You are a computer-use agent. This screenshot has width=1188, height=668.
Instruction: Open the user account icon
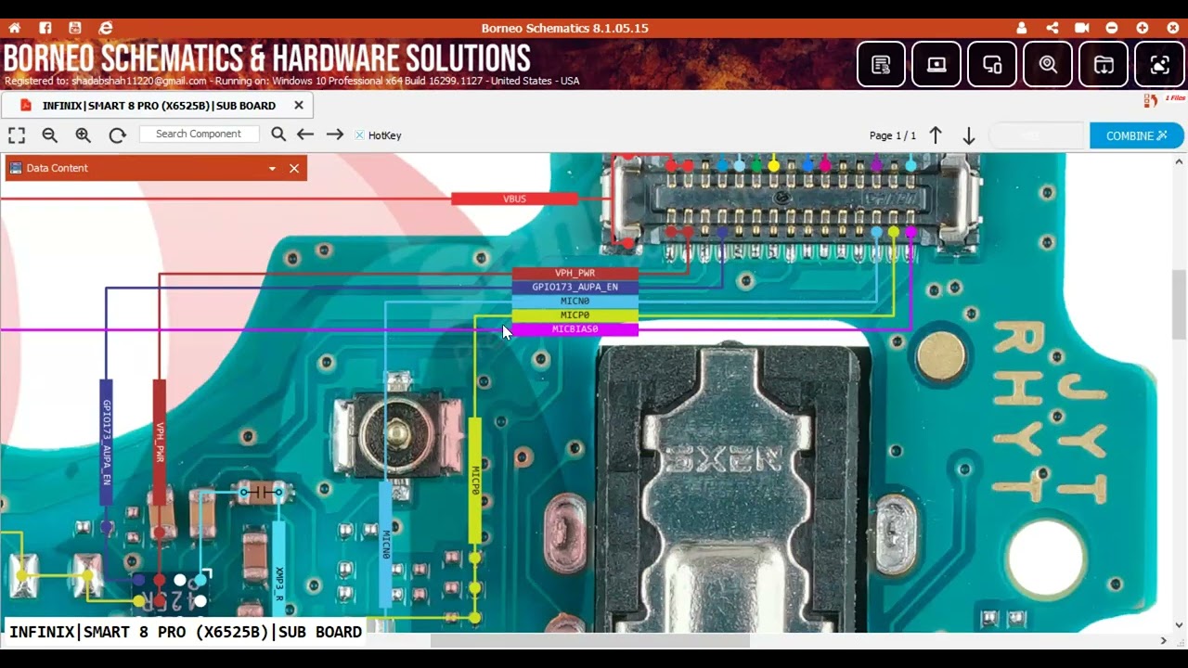click(1022, 28)
